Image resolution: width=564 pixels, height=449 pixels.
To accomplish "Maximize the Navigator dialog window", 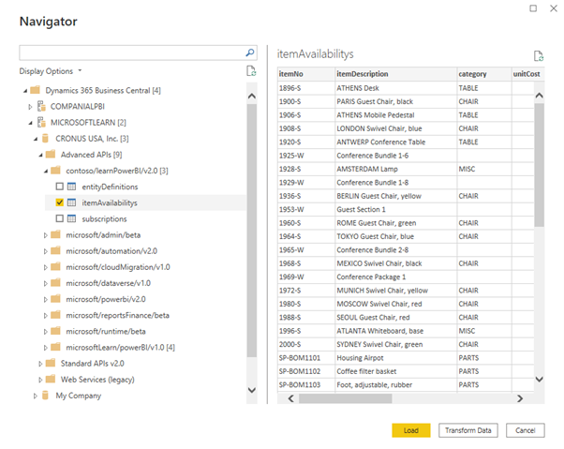I will pyautogui.click(x=533, y=7).
